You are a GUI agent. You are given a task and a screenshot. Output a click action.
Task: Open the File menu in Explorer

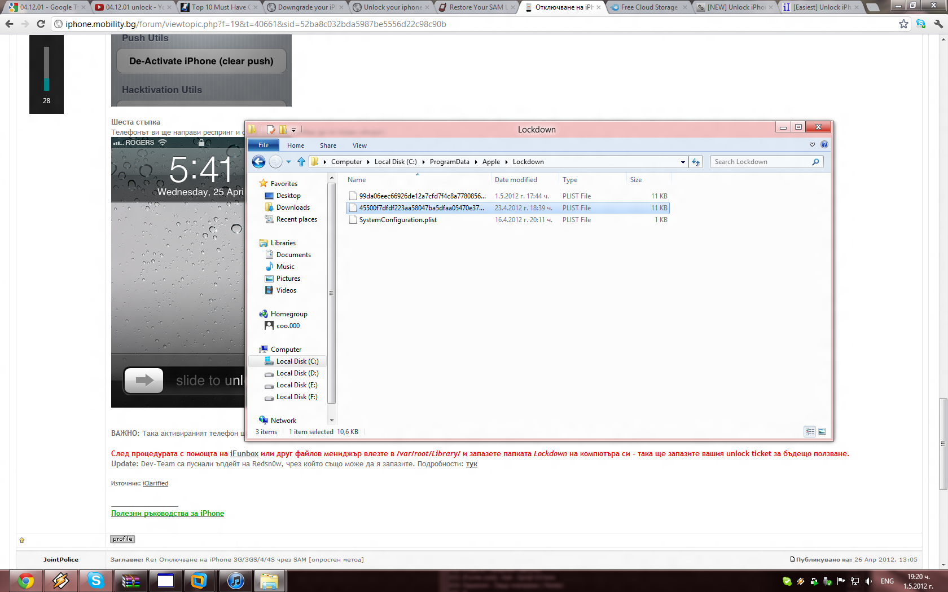[264, 145]
